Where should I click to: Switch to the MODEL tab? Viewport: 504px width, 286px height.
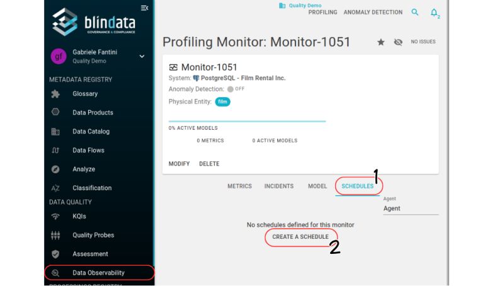point(318,186)
